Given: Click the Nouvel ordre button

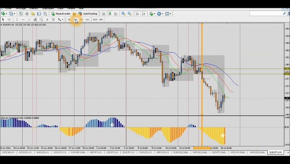Looking at the screenshot, I should 61,14.
